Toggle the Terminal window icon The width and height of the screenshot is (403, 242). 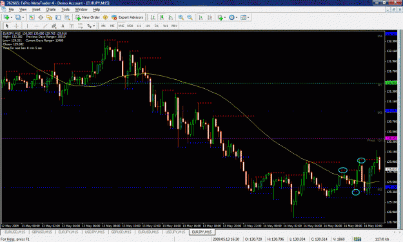point(58,17)
